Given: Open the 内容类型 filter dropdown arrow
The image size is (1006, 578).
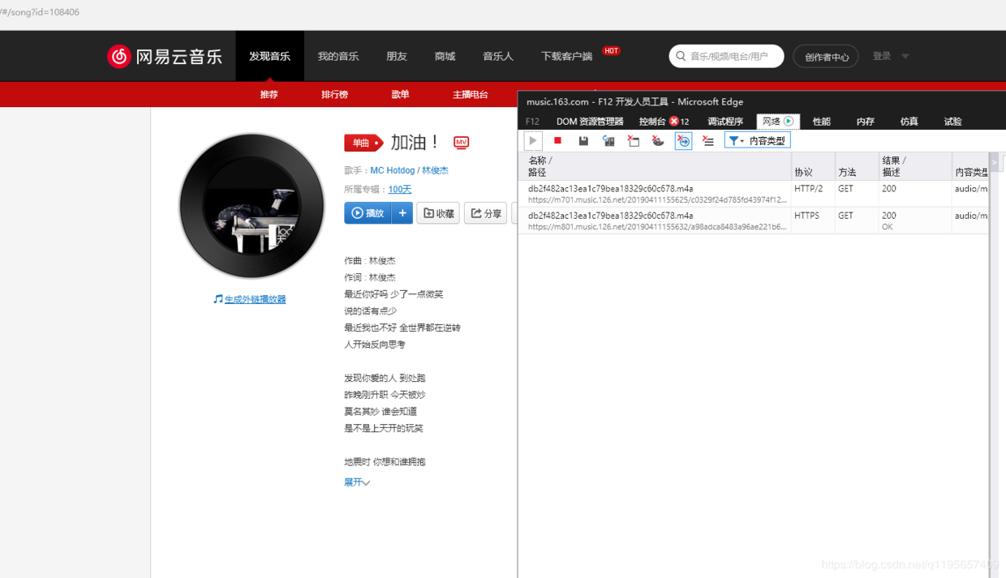Looking at the screenshot, I should 743,139.
